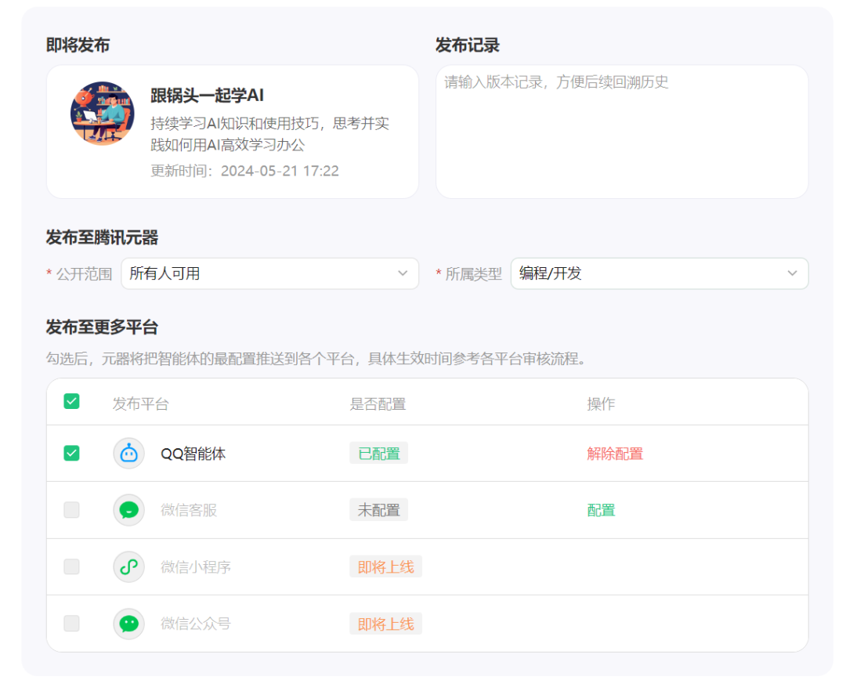Click the 微信小程序 icon
The image size is (846, 691).
(x=128, y=566)
